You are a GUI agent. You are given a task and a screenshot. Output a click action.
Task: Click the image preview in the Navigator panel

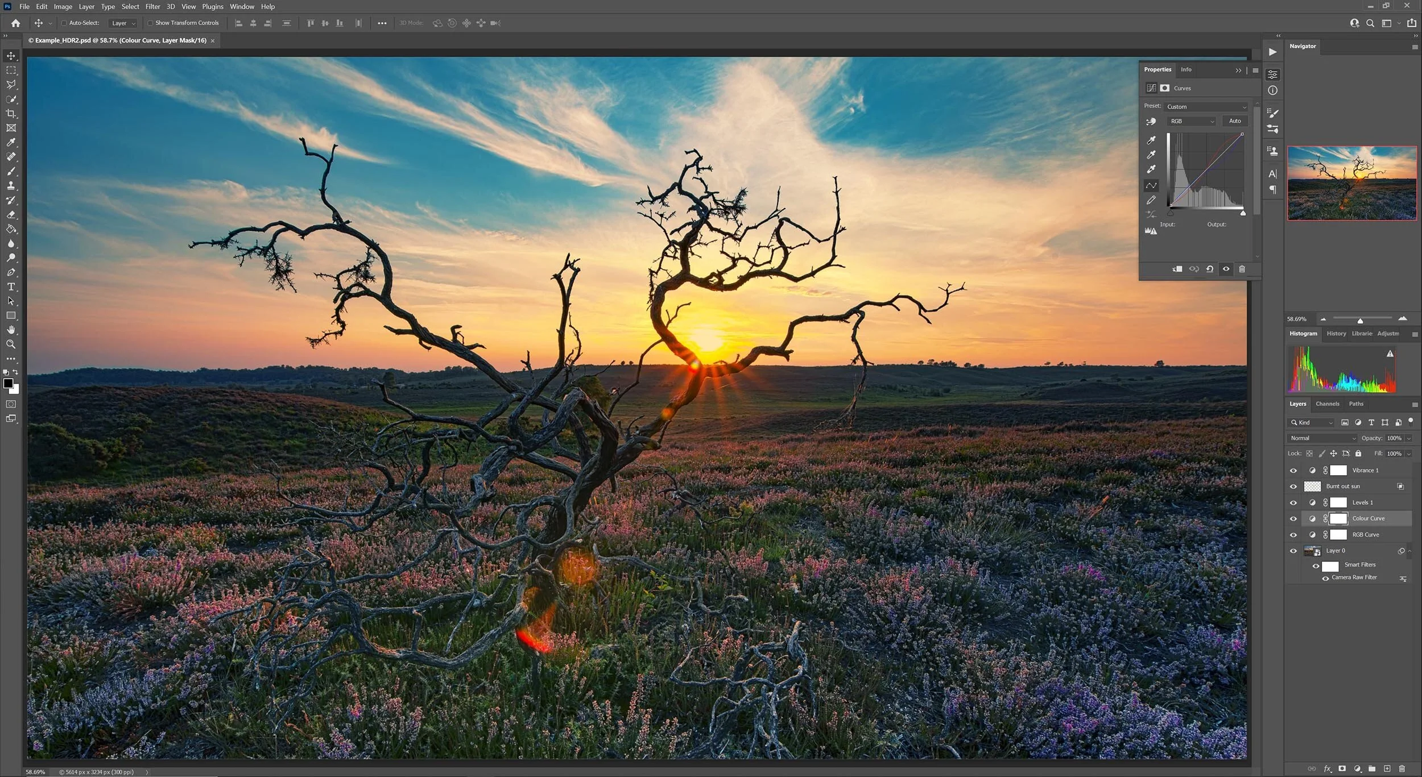point(1352,183)
